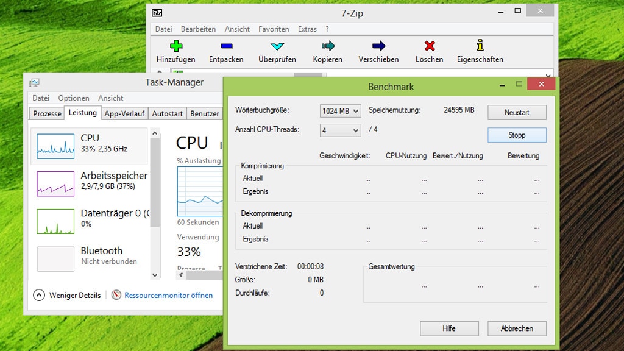Switch to the Prozesse tab

pos(47,113)
